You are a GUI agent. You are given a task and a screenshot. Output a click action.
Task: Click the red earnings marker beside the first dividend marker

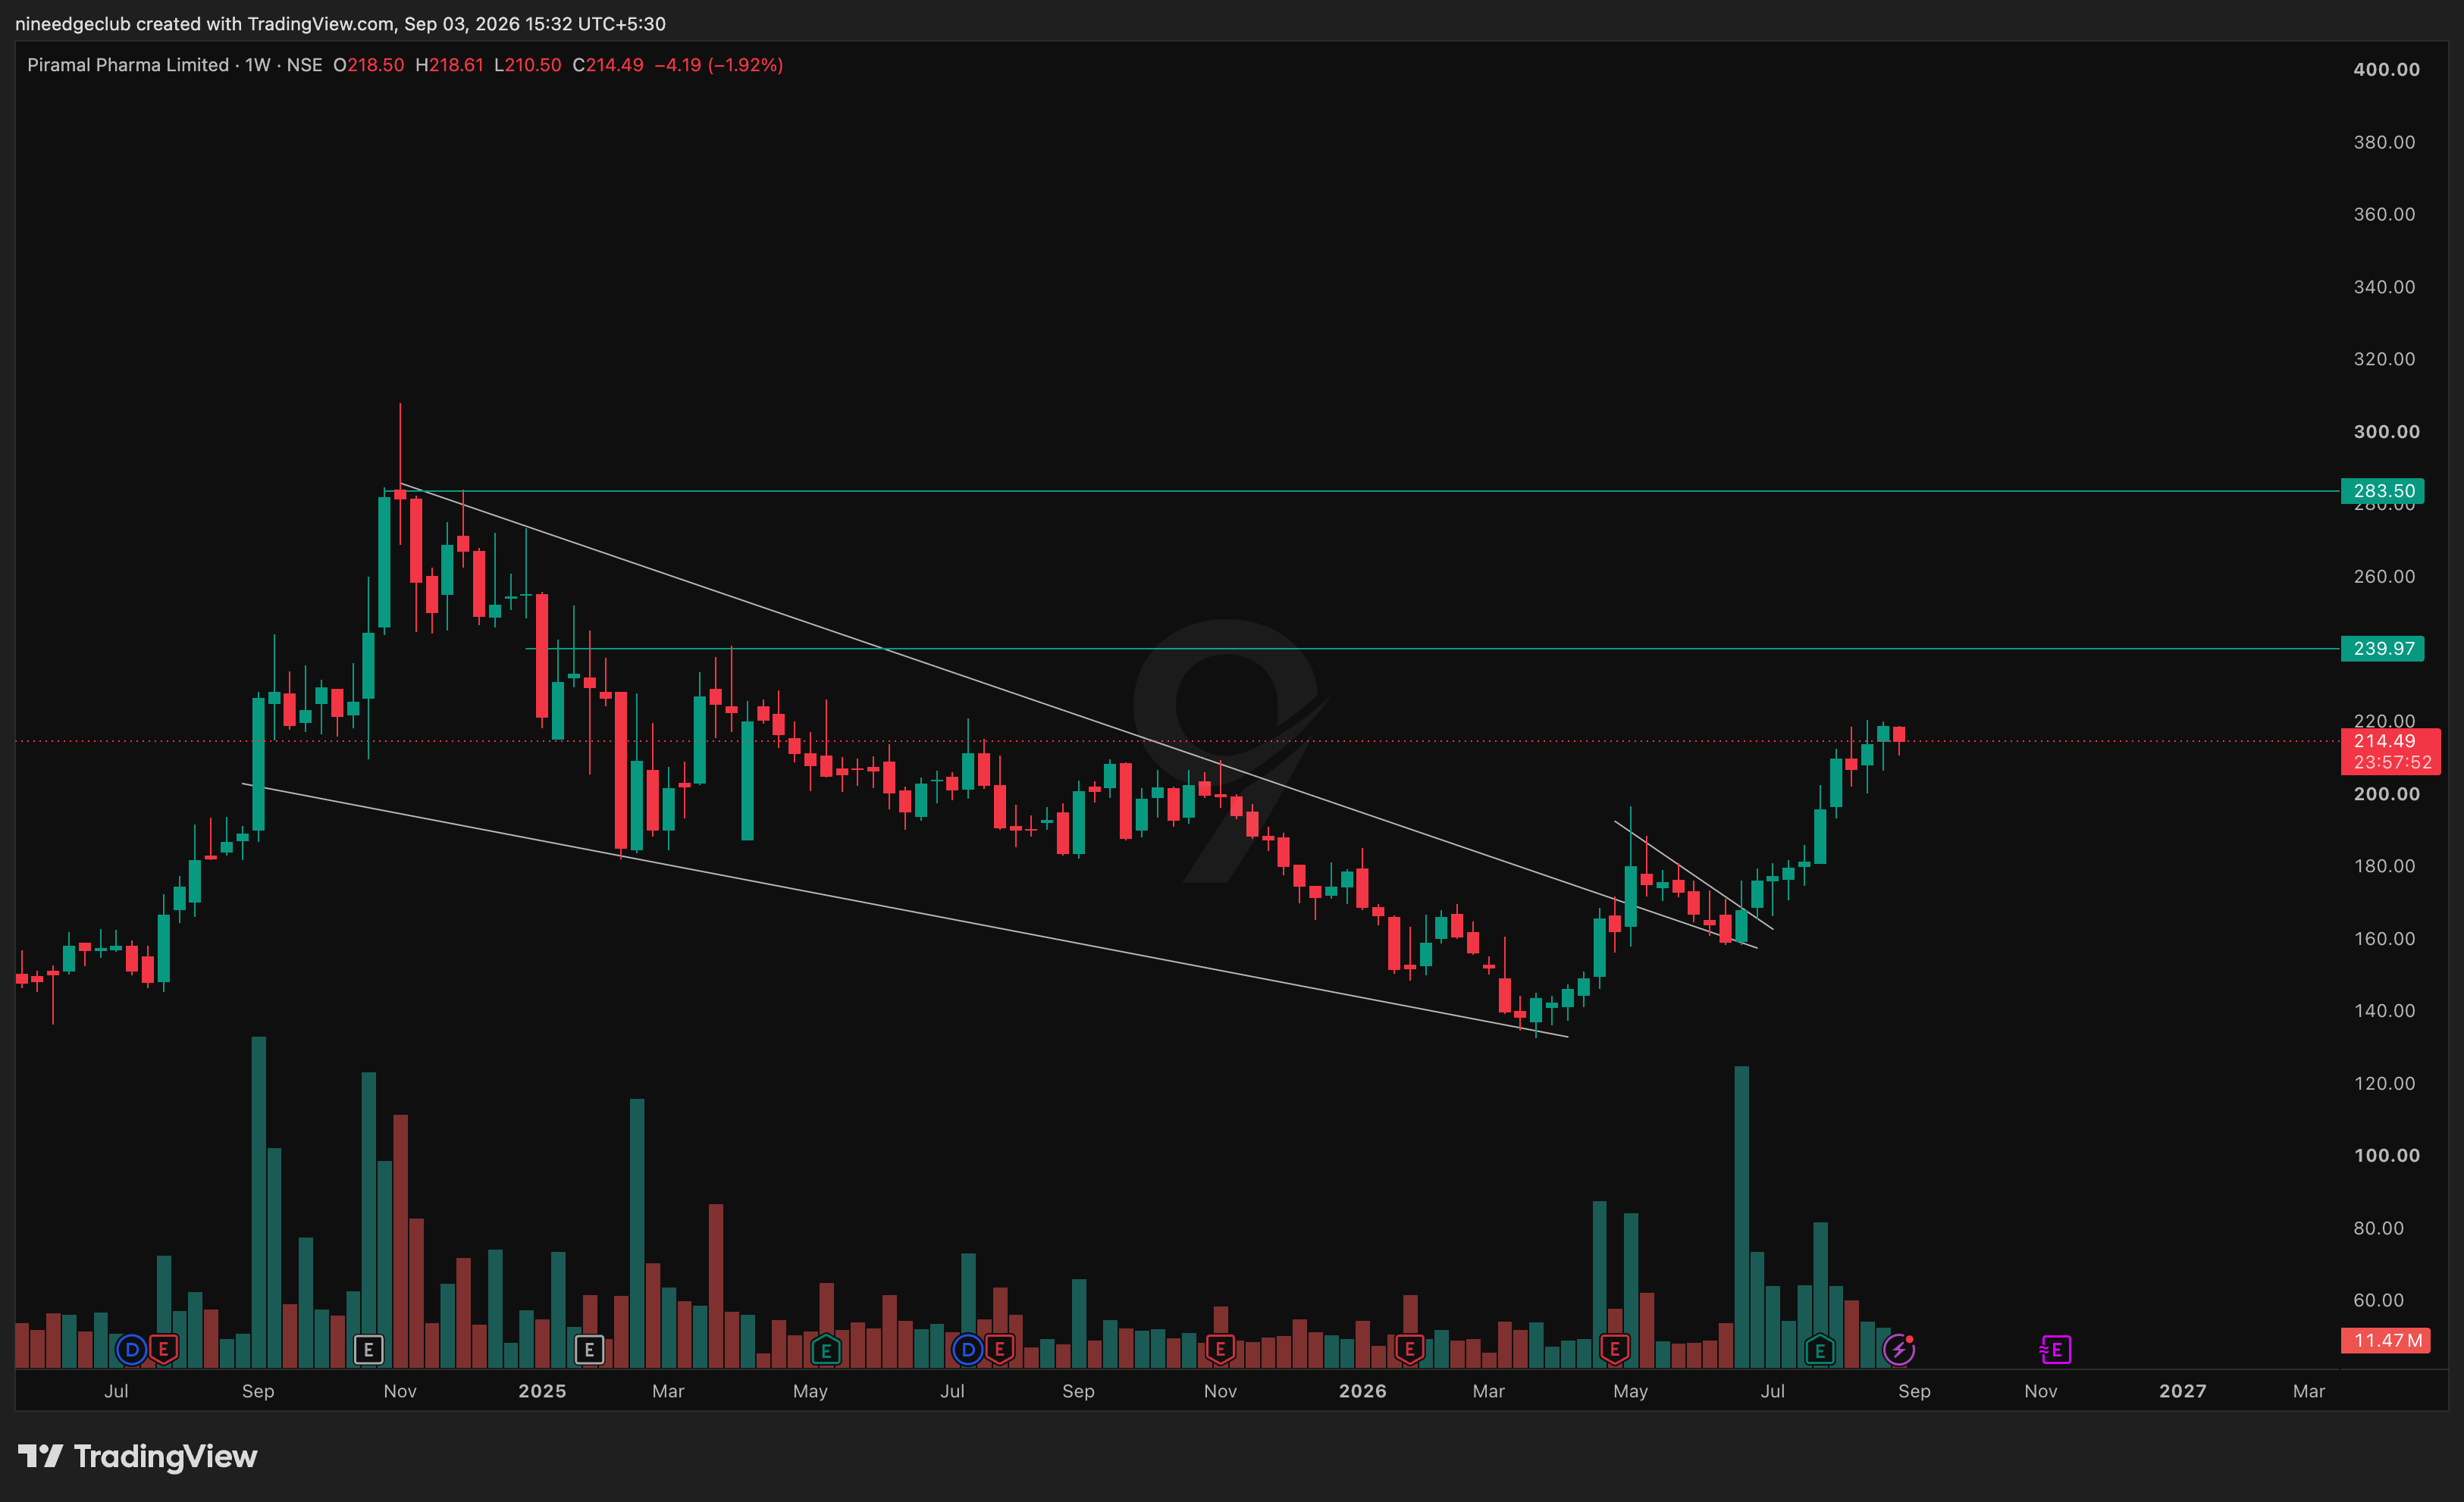pos(163,1350)
